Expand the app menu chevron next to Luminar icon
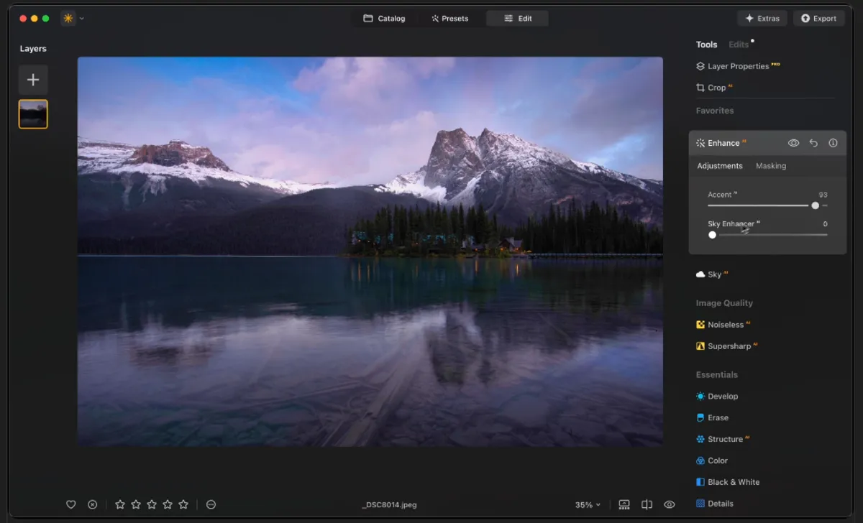863x523 pixels. click(81, 18)
